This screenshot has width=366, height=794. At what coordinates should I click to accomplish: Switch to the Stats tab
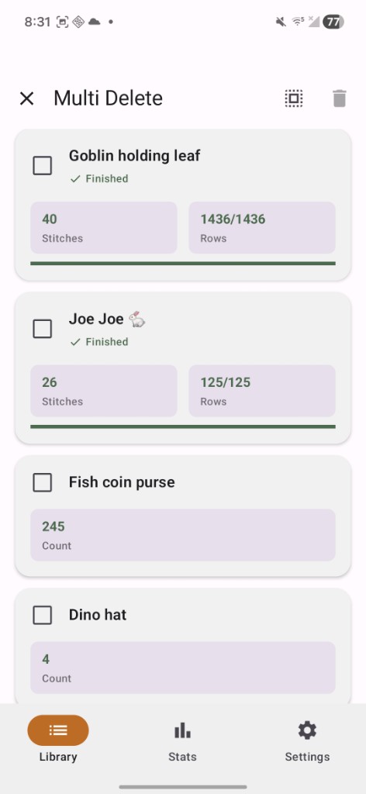[x=182, y=739]
